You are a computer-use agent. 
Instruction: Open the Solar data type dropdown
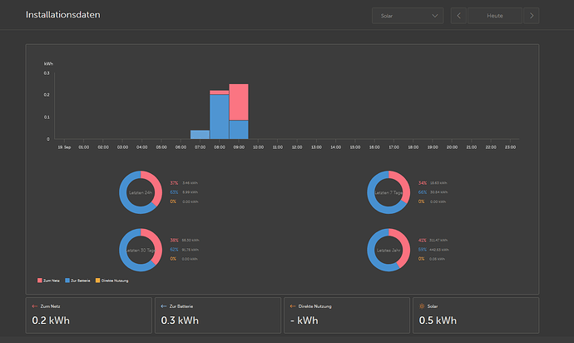point(408,16)
